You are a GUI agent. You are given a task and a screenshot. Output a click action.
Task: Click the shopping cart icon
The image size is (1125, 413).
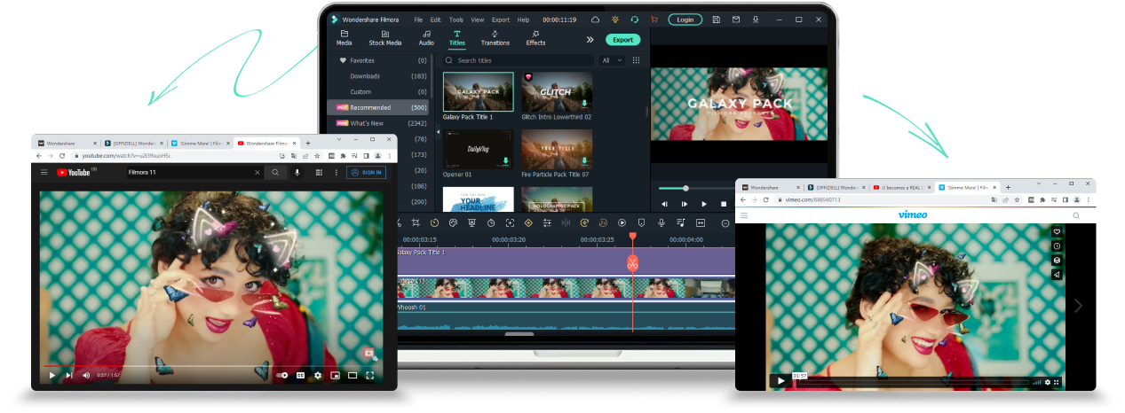654,19
